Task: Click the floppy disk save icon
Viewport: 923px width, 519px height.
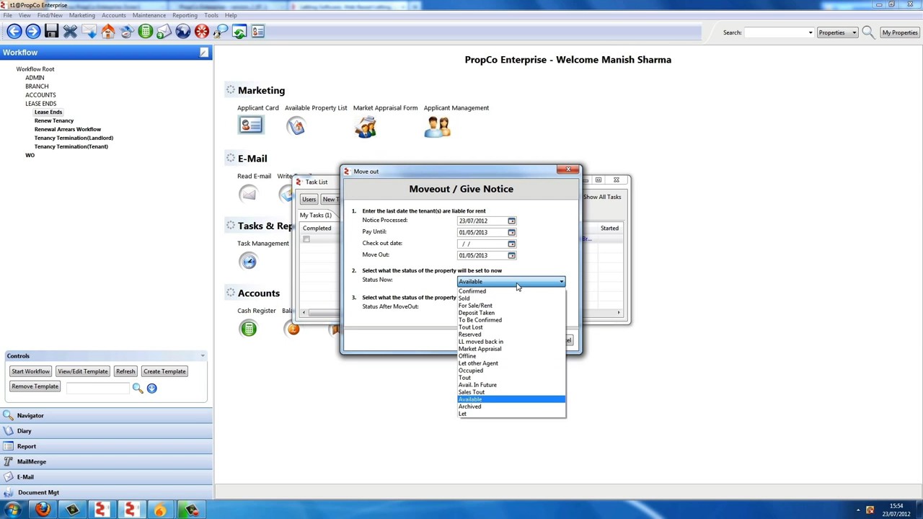Action: click(x=51, y=31)
